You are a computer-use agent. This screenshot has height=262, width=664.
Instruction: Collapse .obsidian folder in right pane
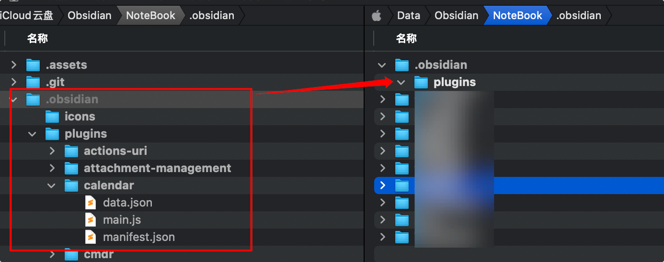(382, 65)
